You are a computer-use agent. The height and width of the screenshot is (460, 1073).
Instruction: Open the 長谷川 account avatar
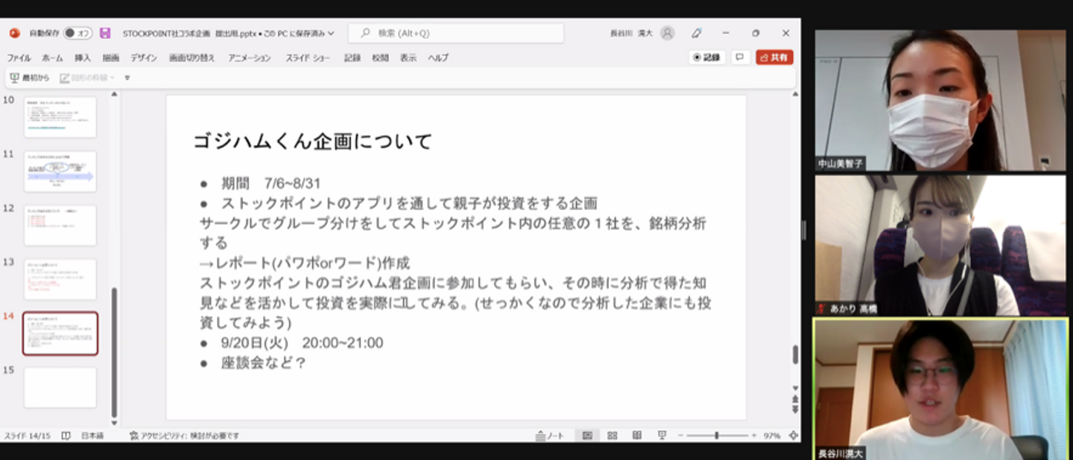pyautogui.click(x=668, y=33)
